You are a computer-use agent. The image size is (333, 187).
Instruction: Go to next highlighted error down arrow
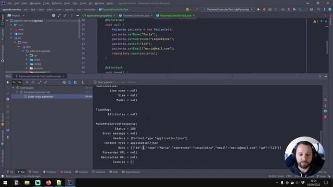pos(326,21)
